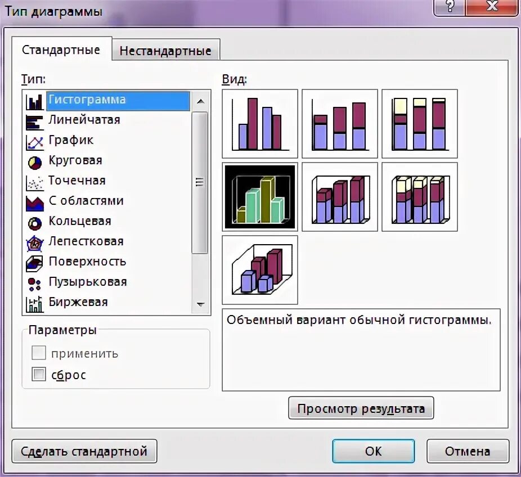Image resolution: width=521 pixels, height=477 pixels.
Task: Select the Круговая list entry text
Action: (x=75, y=160)
